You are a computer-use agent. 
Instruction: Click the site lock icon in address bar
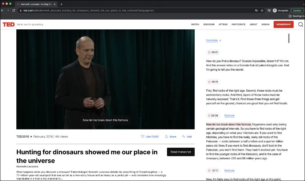click(x=21, y=10)
